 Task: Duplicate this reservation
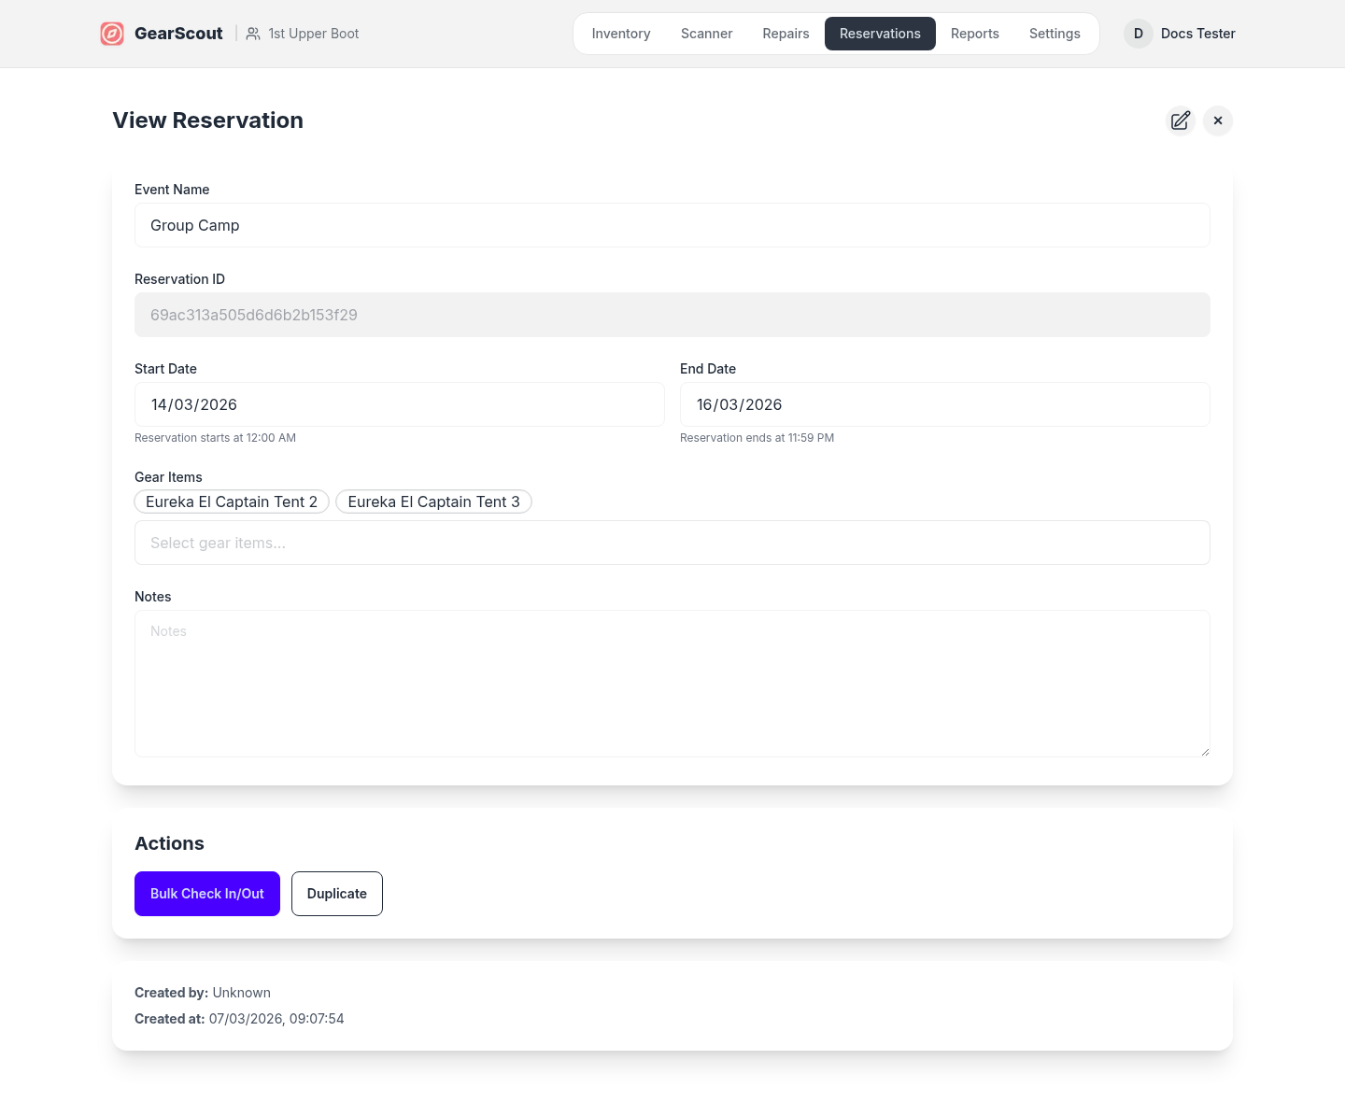tap(336, 894)
